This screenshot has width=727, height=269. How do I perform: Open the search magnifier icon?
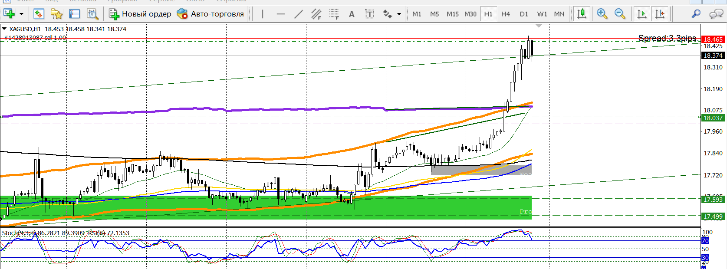click(696, 14)
